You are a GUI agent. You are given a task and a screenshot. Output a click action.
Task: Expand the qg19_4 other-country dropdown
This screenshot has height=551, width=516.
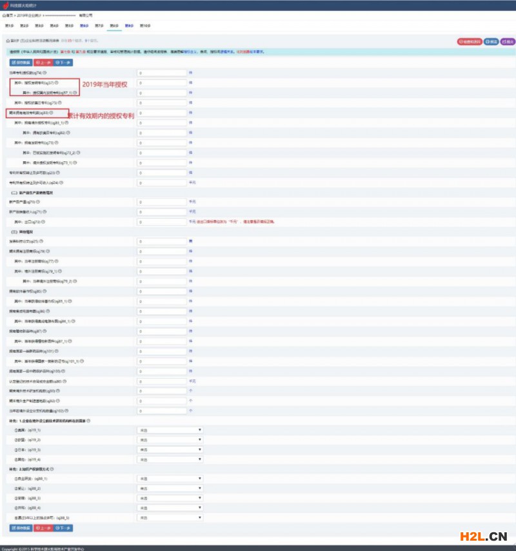[170, 459]
